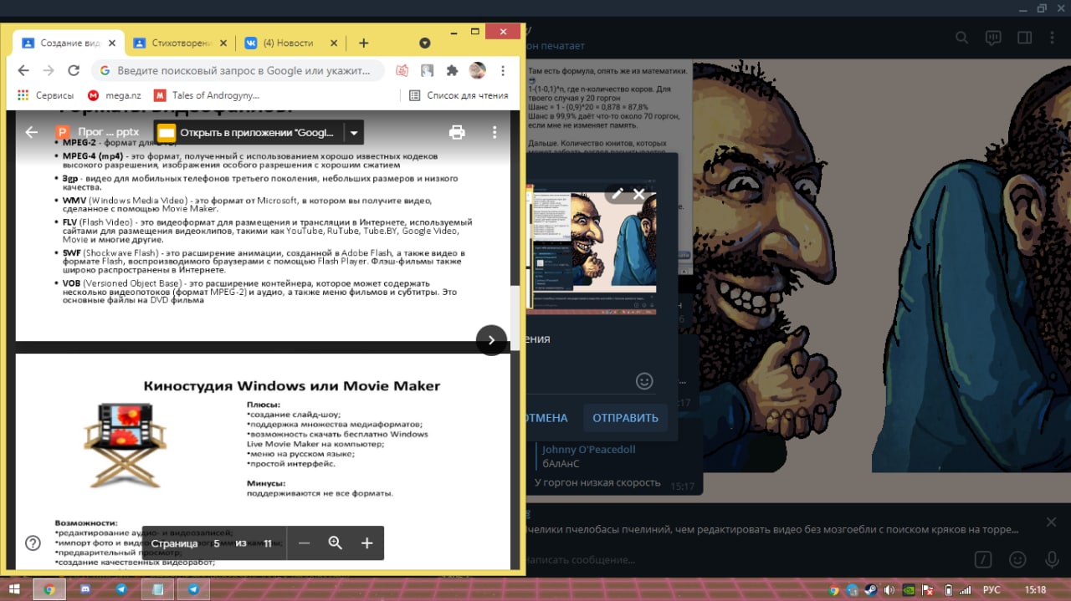Switch to Chrome on the taskbar
Viewport: 1071px width, 601px height.
(49, 589)
